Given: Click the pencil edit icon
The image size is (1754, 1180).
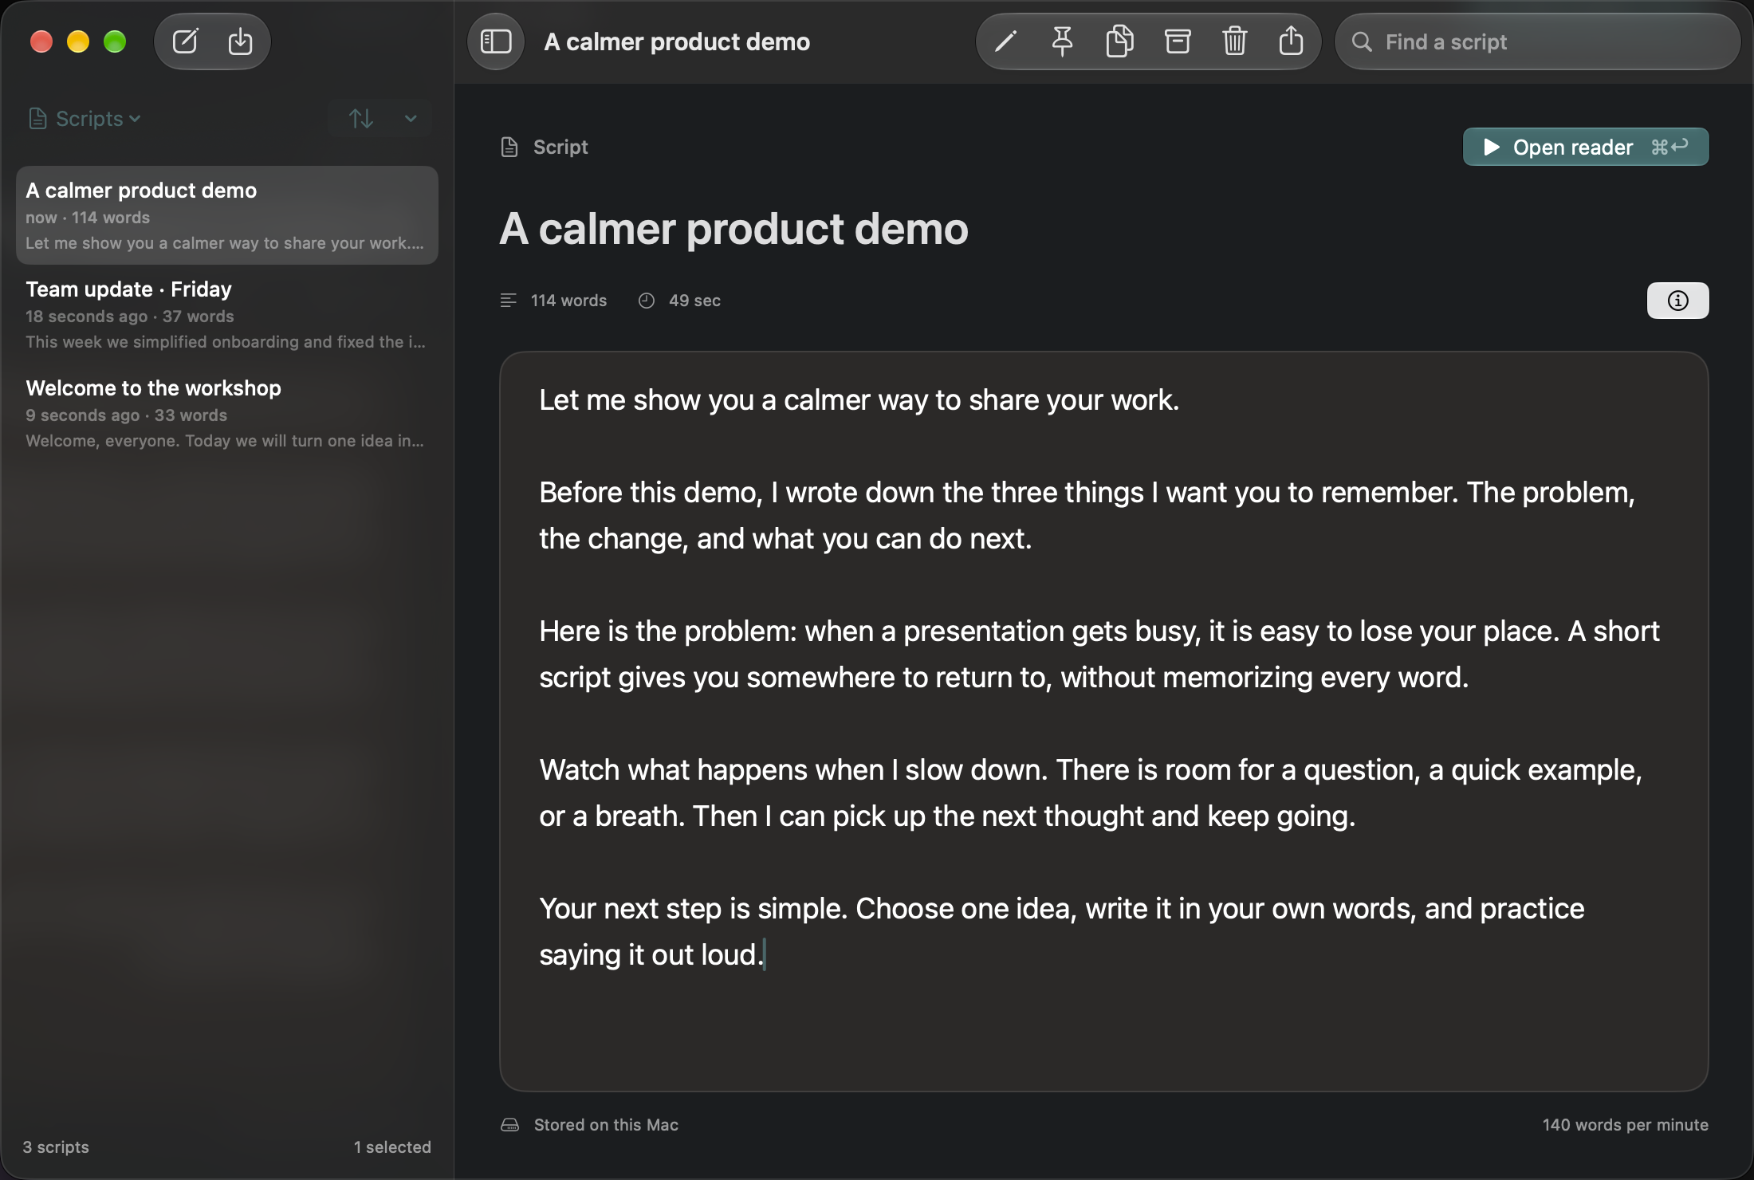Looking at the screenshot, I should pos(1005,41).
